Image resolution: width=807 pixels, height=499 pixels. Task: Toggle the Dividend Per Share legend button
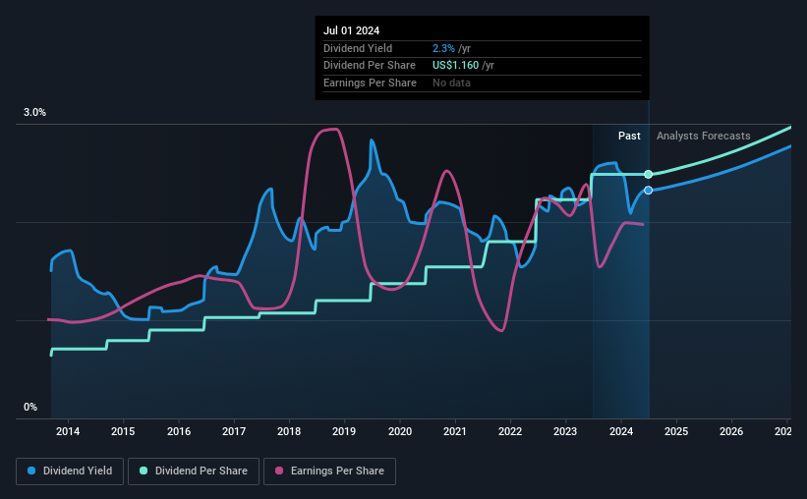point(194,471)
